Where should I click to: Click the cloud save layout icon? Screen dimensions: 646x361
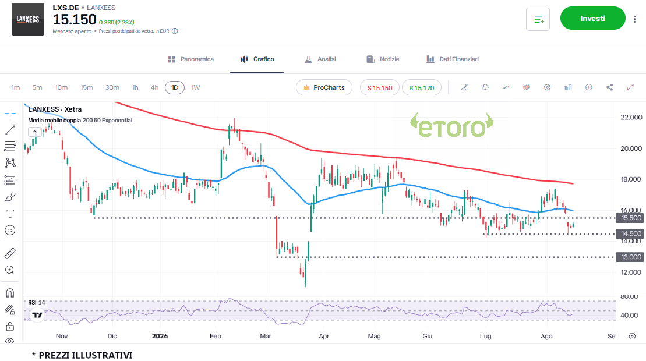pos(485,87)
